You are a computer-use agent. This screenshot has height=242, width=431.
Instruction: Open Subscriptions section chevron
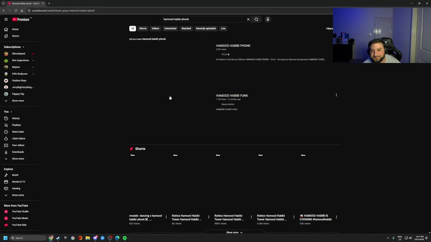[x=23, y=47]
